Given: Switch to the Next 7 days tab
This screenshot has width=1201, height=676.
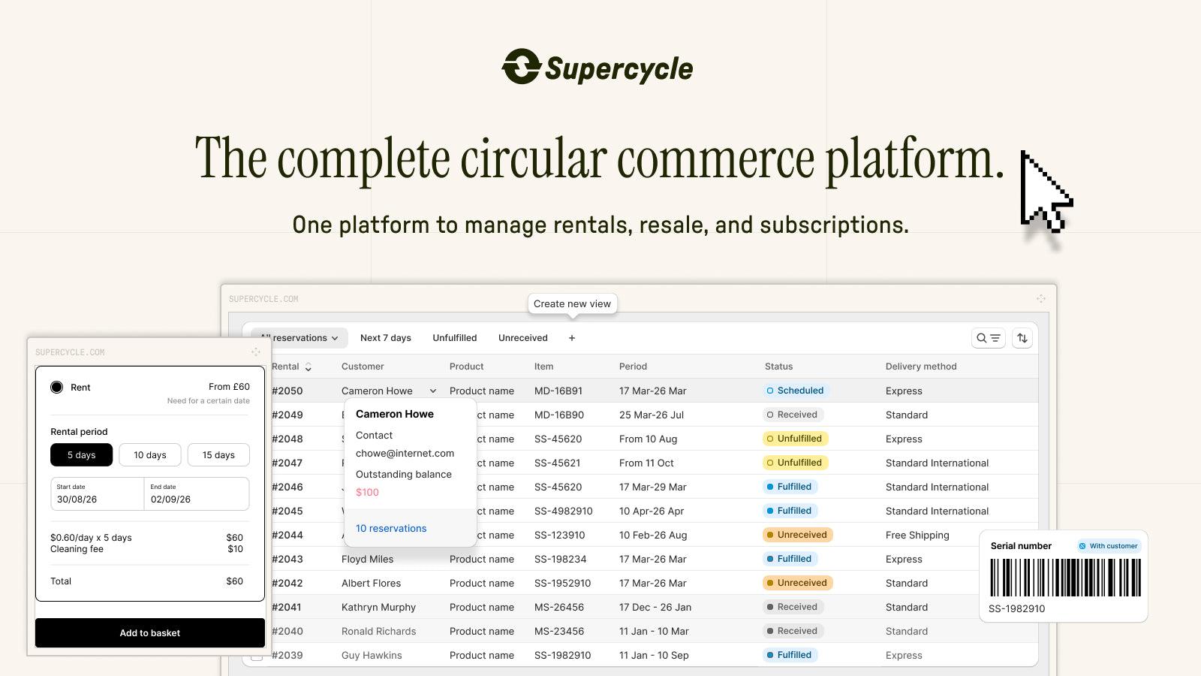Looking at the screenshot, I should [386, 338].
